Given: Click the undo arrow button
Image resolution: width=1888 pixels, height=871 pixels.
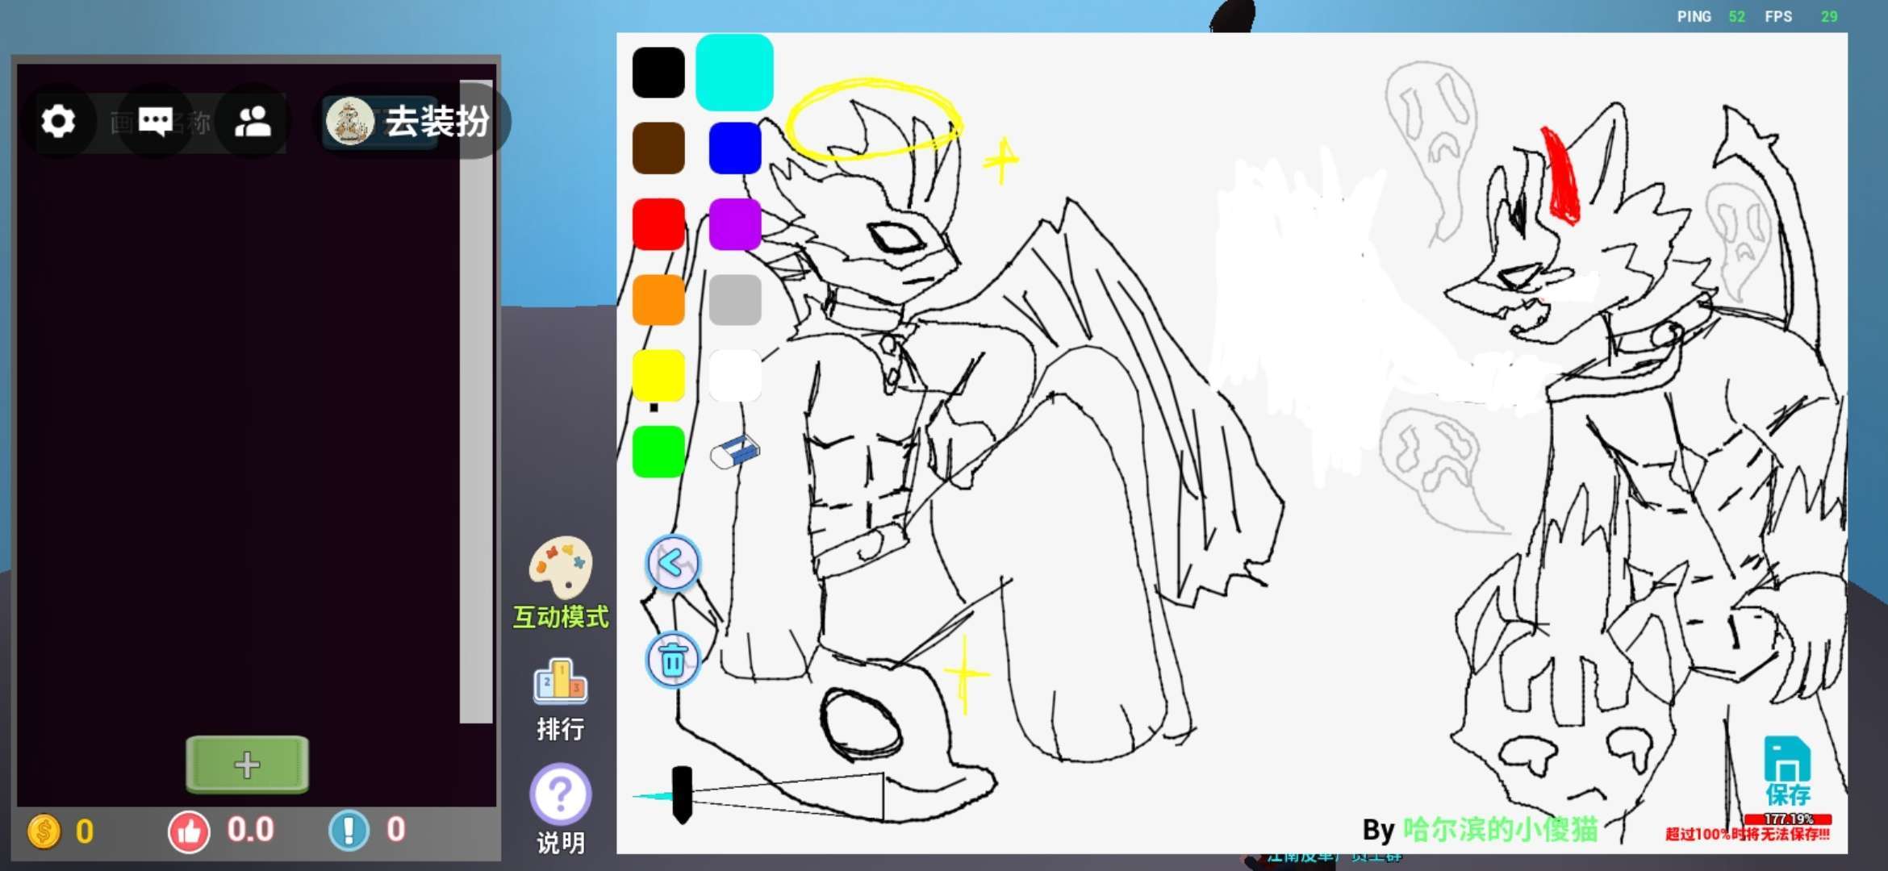Looking at the screenshot, I should pos(673,563).
